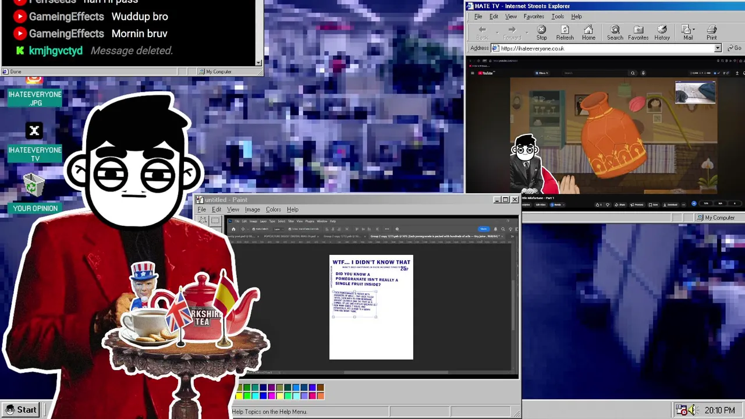Click the Refresh toolbar icon
This screenshot has height=419, width=745.
pyautogui.click(x=565, y=33)
